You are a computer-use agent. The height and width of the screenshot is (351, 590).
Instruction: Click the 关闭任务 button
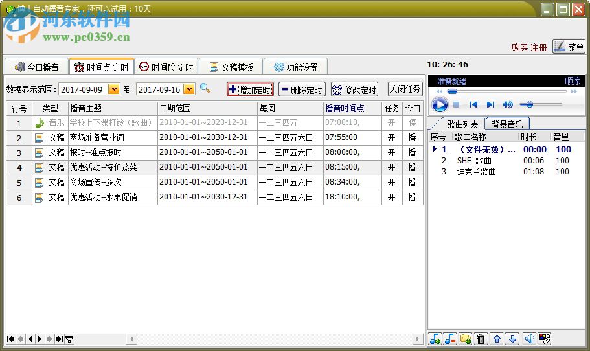[405, 89]
